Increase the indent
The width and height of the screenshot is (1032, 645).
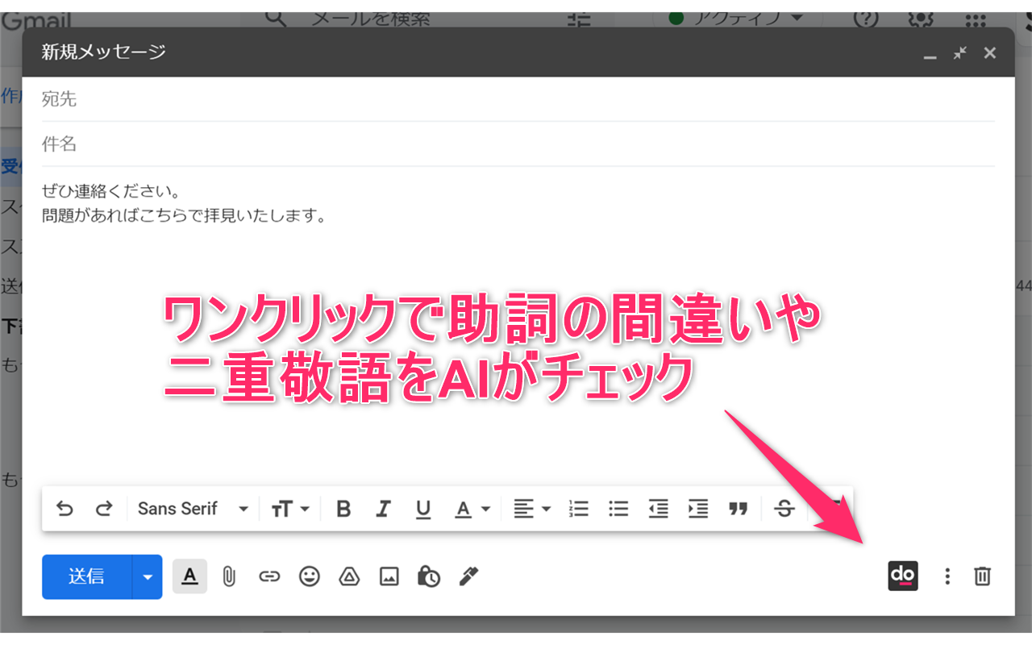pos(698,509)
